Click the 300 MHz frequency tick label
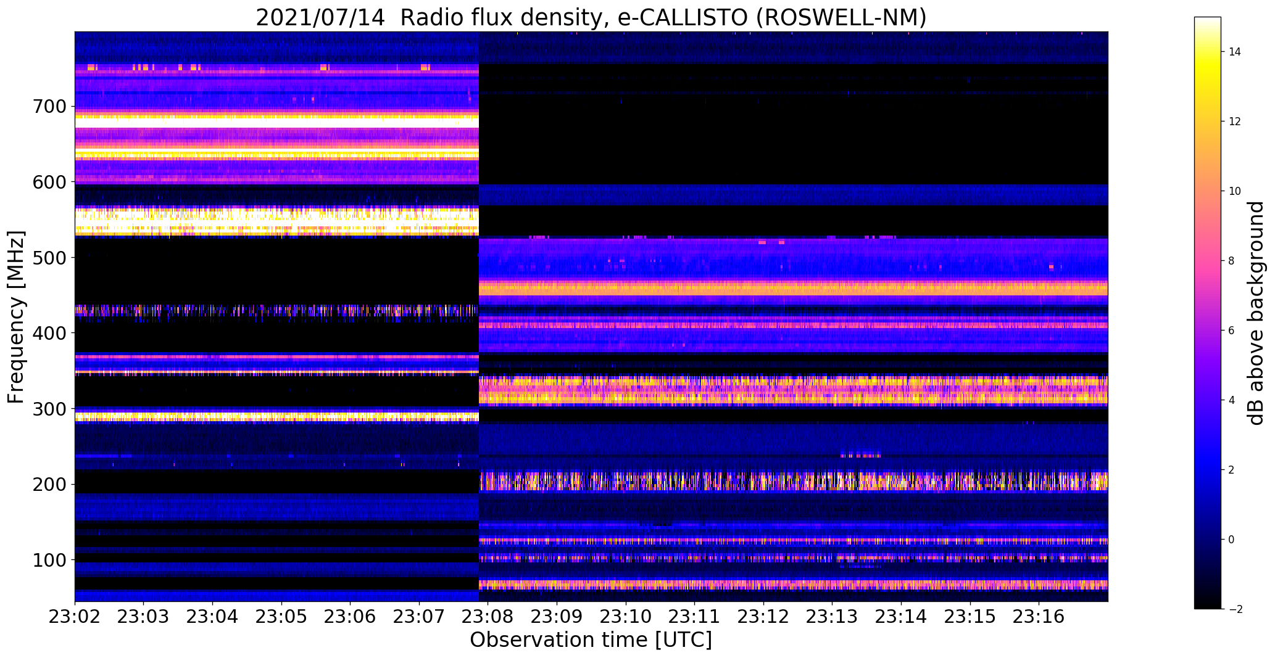Image resolution: width=1275 pixels, height=658 pixels. pos(49,409)
